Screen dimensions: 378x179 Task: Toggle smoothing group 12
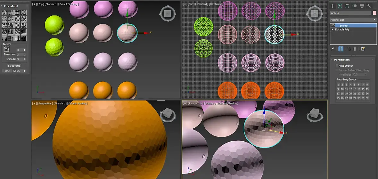click(350, 89)
